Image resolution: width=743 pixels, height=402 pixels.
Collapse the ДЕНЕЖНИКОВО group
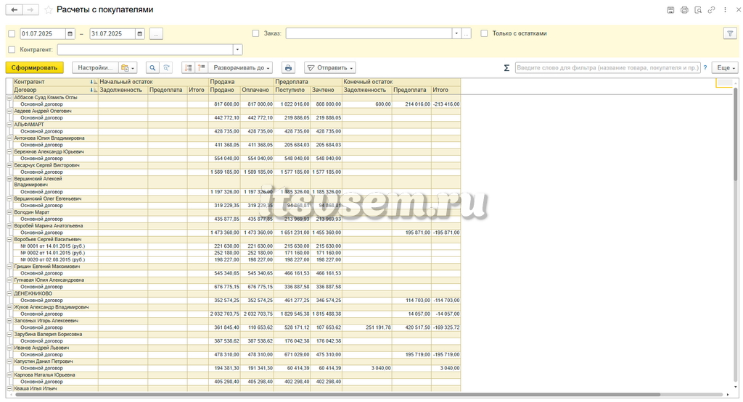pyautogui.click(x=9, y=293)
